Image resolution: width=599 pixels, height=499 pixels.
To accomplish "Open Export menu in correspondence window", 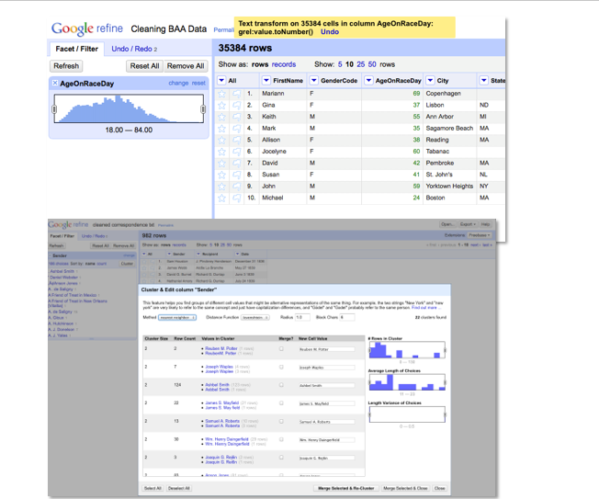I will [468, 224].
